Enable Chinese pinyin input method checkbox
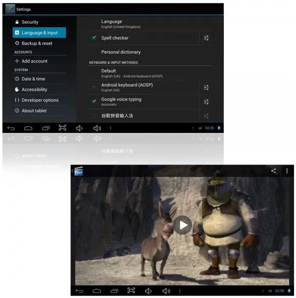Screen dimensions: 296x298 94,116
